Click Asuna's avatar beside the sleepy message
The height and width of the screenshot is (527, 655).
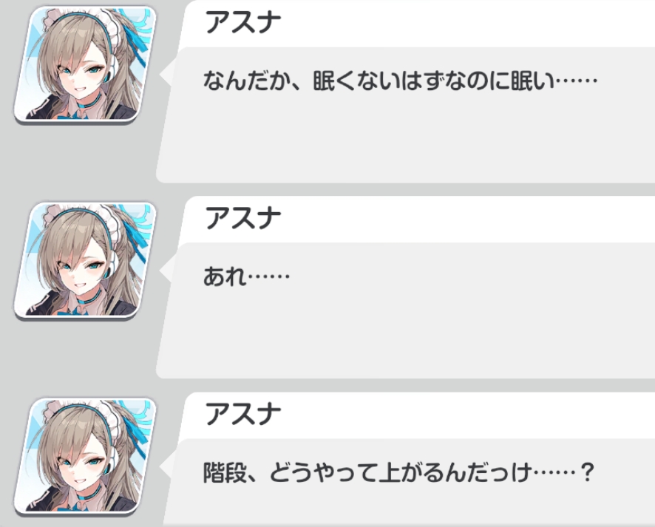click(85, 64)
